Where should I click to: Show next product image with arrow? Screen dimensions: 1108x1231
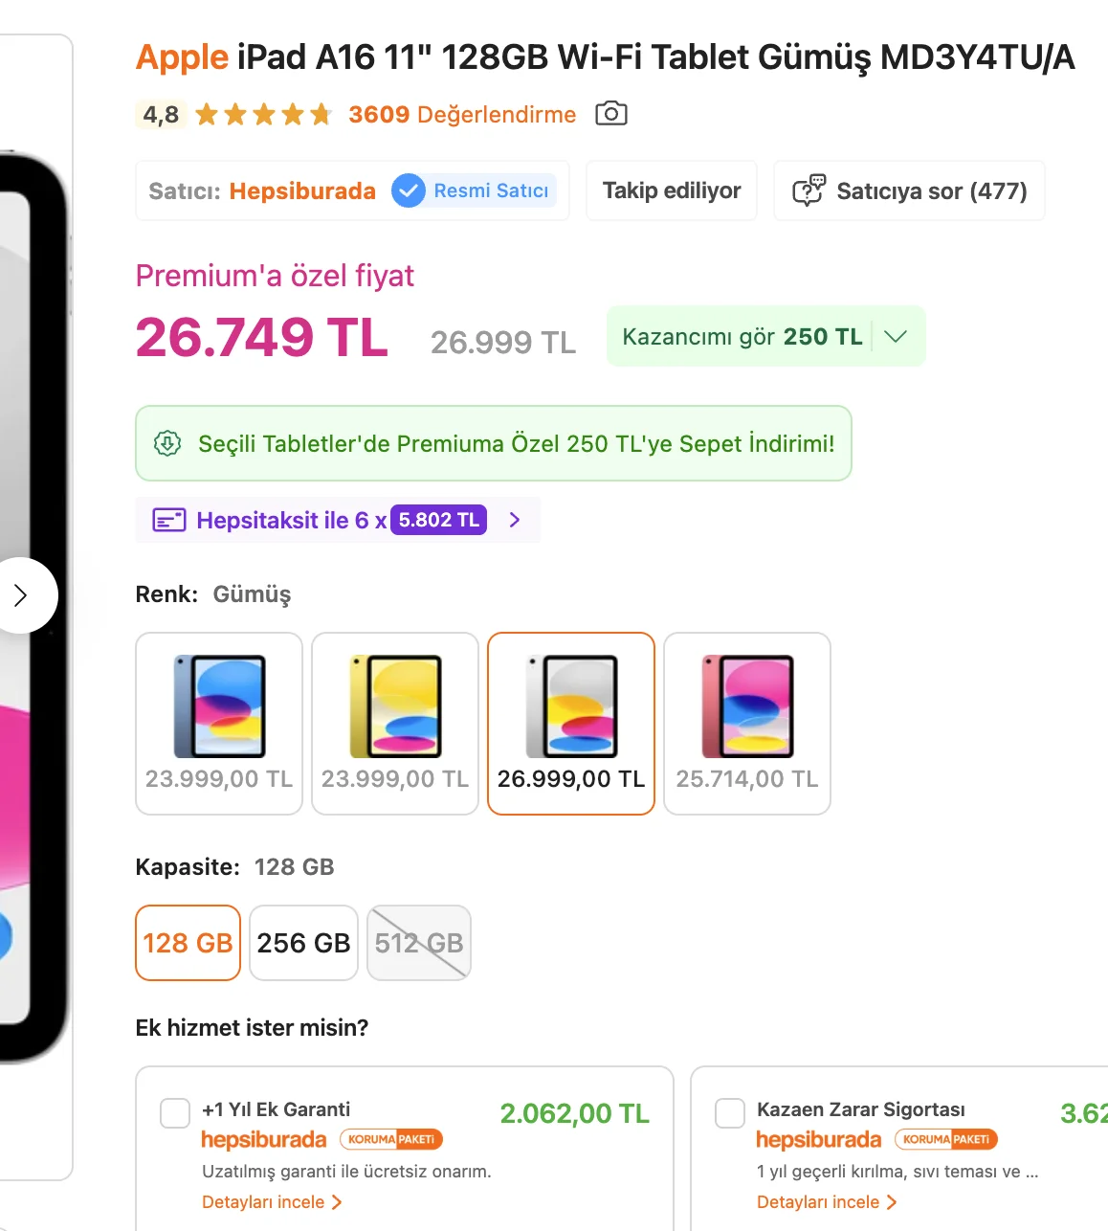[x=20, y=595]
